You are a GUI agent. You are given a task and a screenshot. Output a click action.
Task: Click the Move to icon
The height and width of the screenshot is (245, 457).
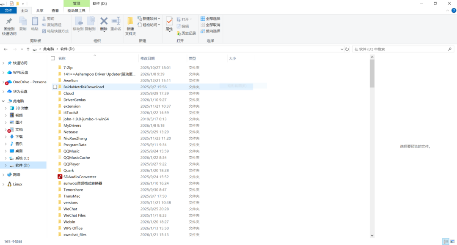tap(78, 21)
